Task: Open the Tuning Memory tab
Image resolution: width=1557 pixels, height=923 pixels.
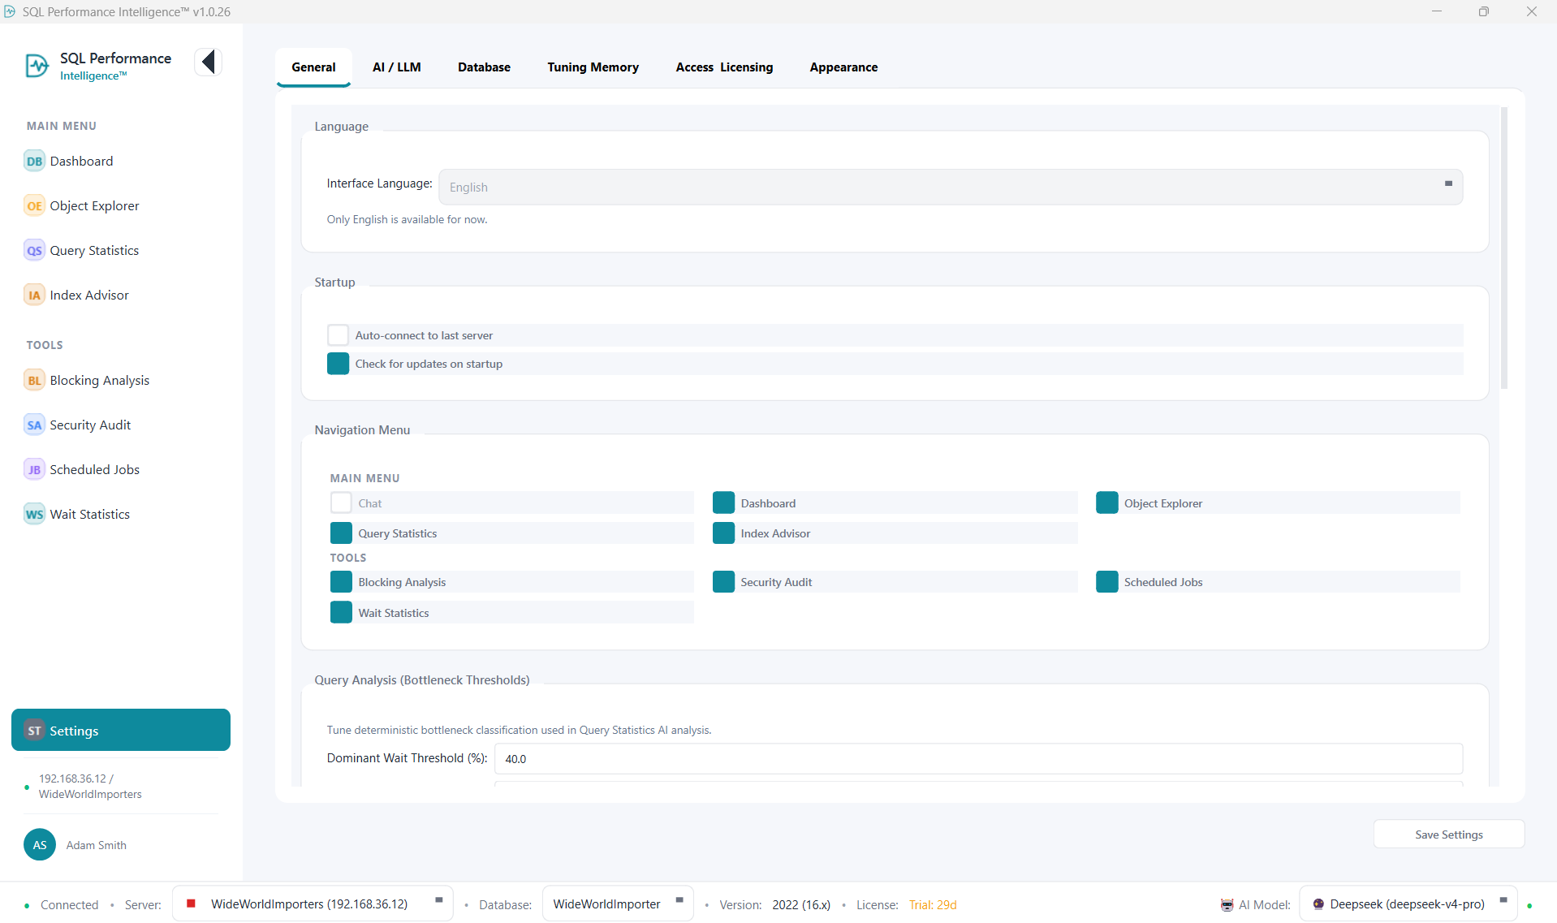Action: click(x=593, y=67)
